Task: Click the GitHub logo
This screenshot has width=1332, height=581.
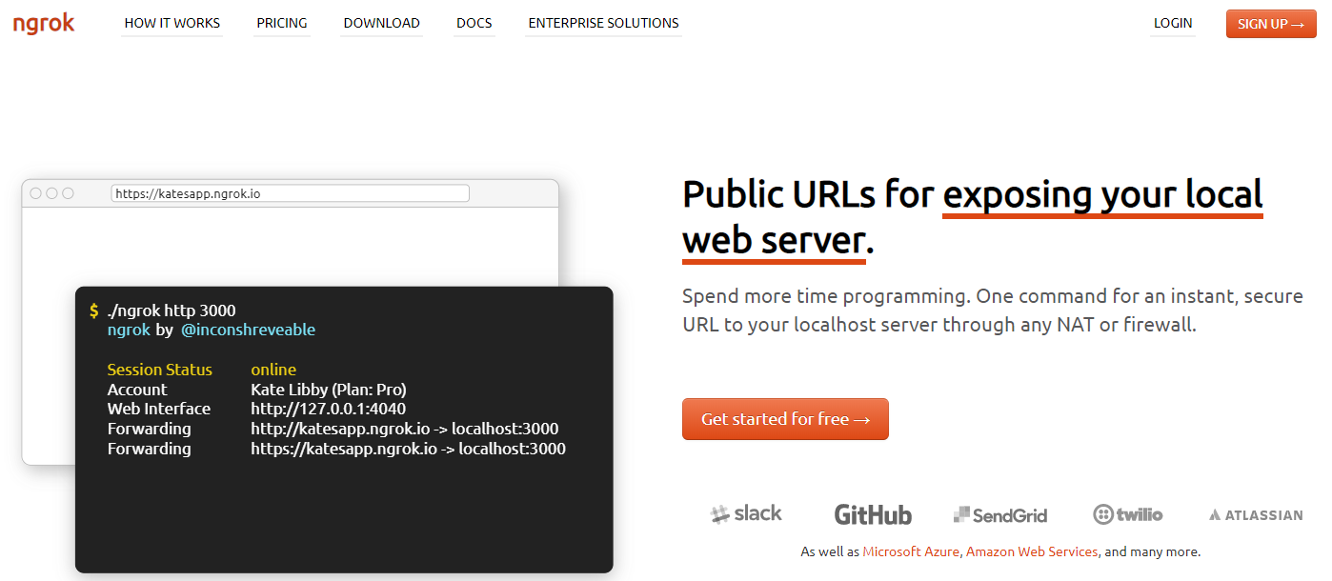Action: pos(873,515)
